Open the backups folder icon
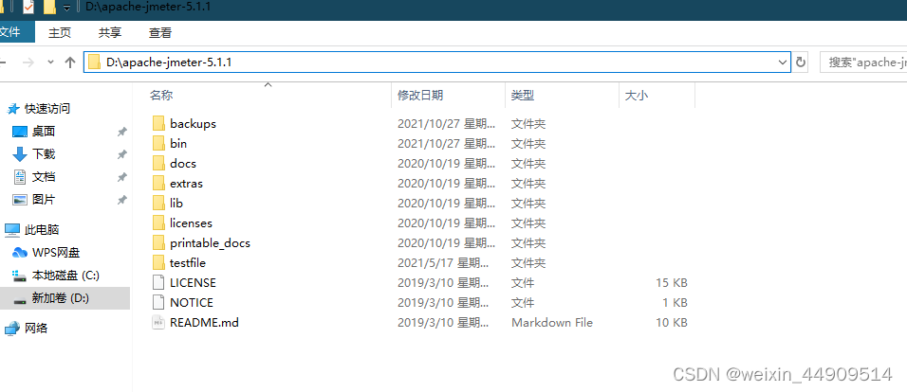The width and height of the screenshot is (907, 392). pyautogui.click(x=159, y=123)
